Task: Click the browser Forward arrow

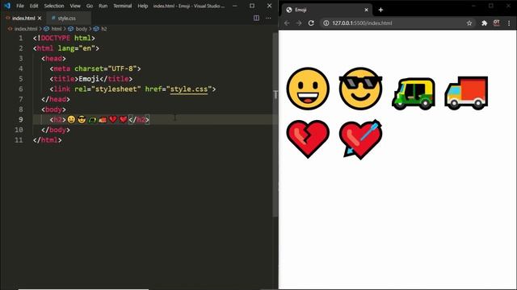Action: click(x=299, y=23)
